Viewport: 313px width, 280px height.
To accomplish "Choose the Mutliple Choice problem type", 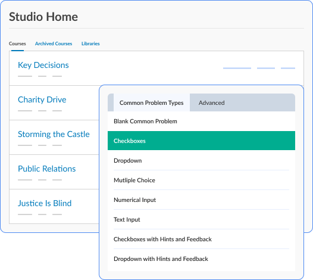I will coord(201,180).
